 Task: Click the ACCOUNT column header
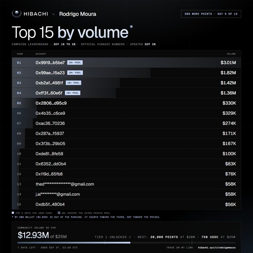point(41,54)
